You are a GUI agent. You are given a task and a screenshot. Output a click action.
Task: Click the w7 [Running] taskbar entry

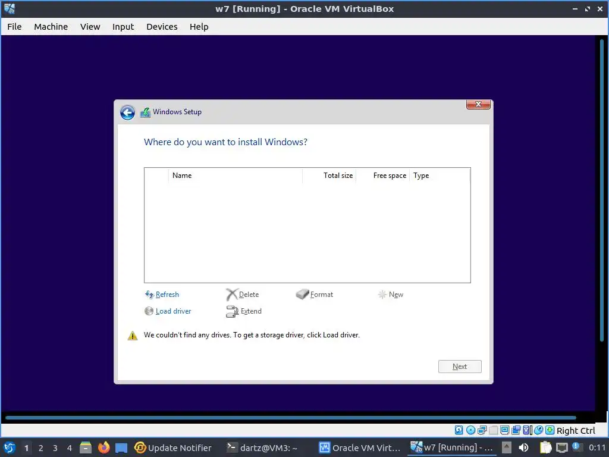452,448
